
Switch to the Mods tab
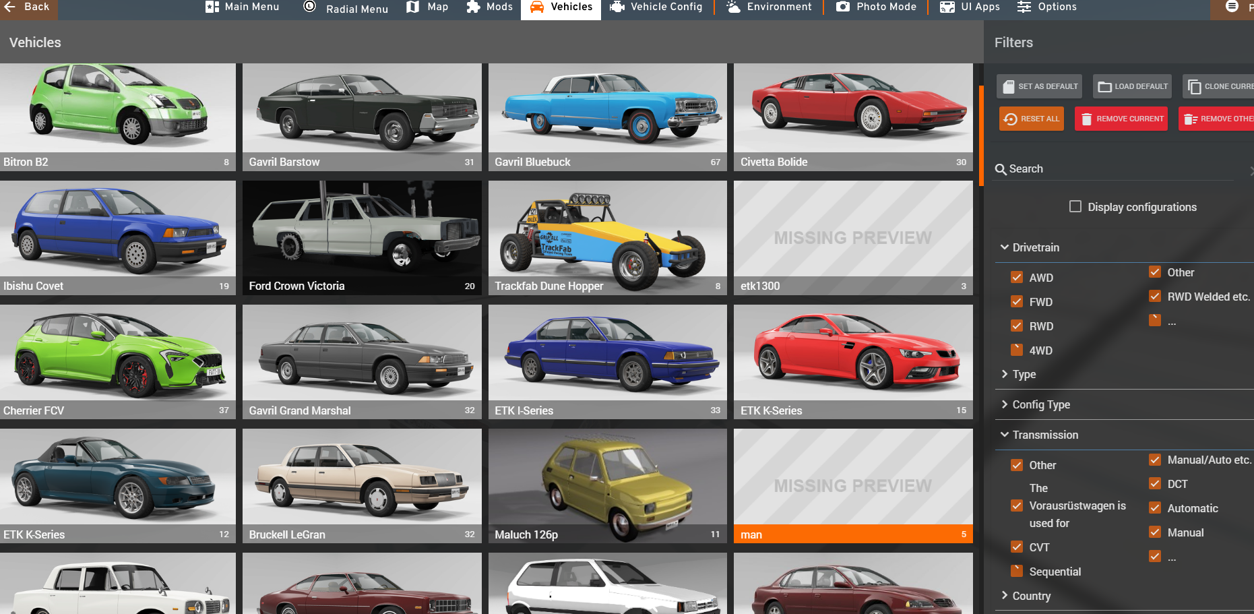coord(490,7)
